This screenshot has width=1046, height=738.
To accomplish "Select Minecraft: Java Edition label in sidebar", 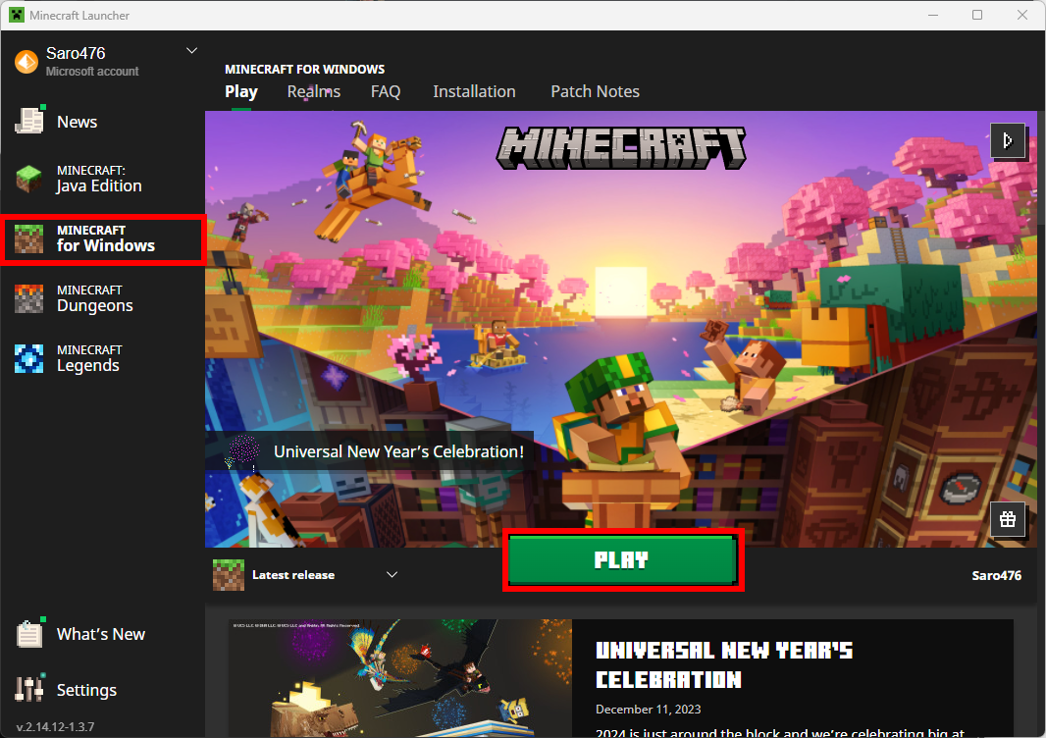I will pos(99,179).
